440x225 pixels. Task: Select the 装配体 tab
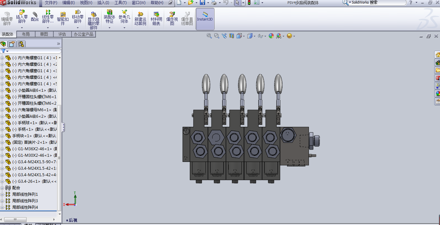pyautogui.click(x=8, y=34)
